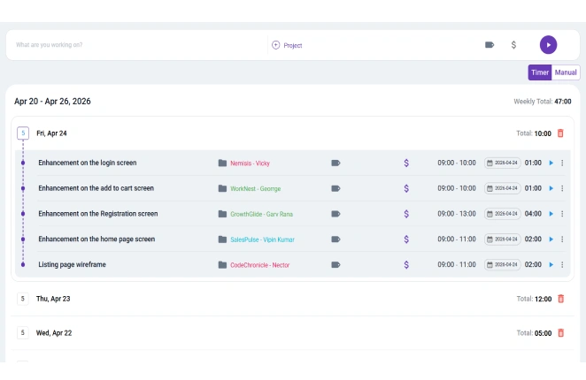This screenshot has width=586, height=380.
Task: Expand the Thu, Apr 23 entry group counter
Action: coord(23,299)
